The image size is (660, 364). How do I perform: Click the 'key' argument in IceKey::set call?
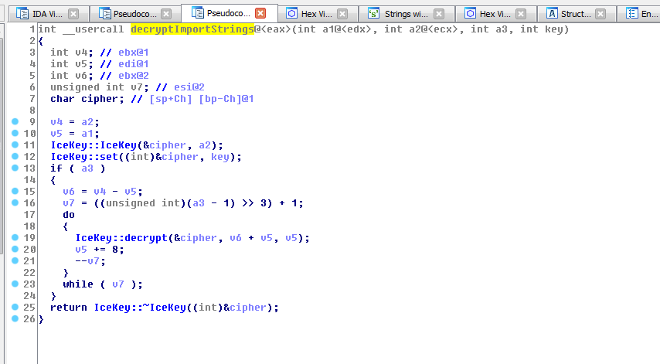click(220, 157)
